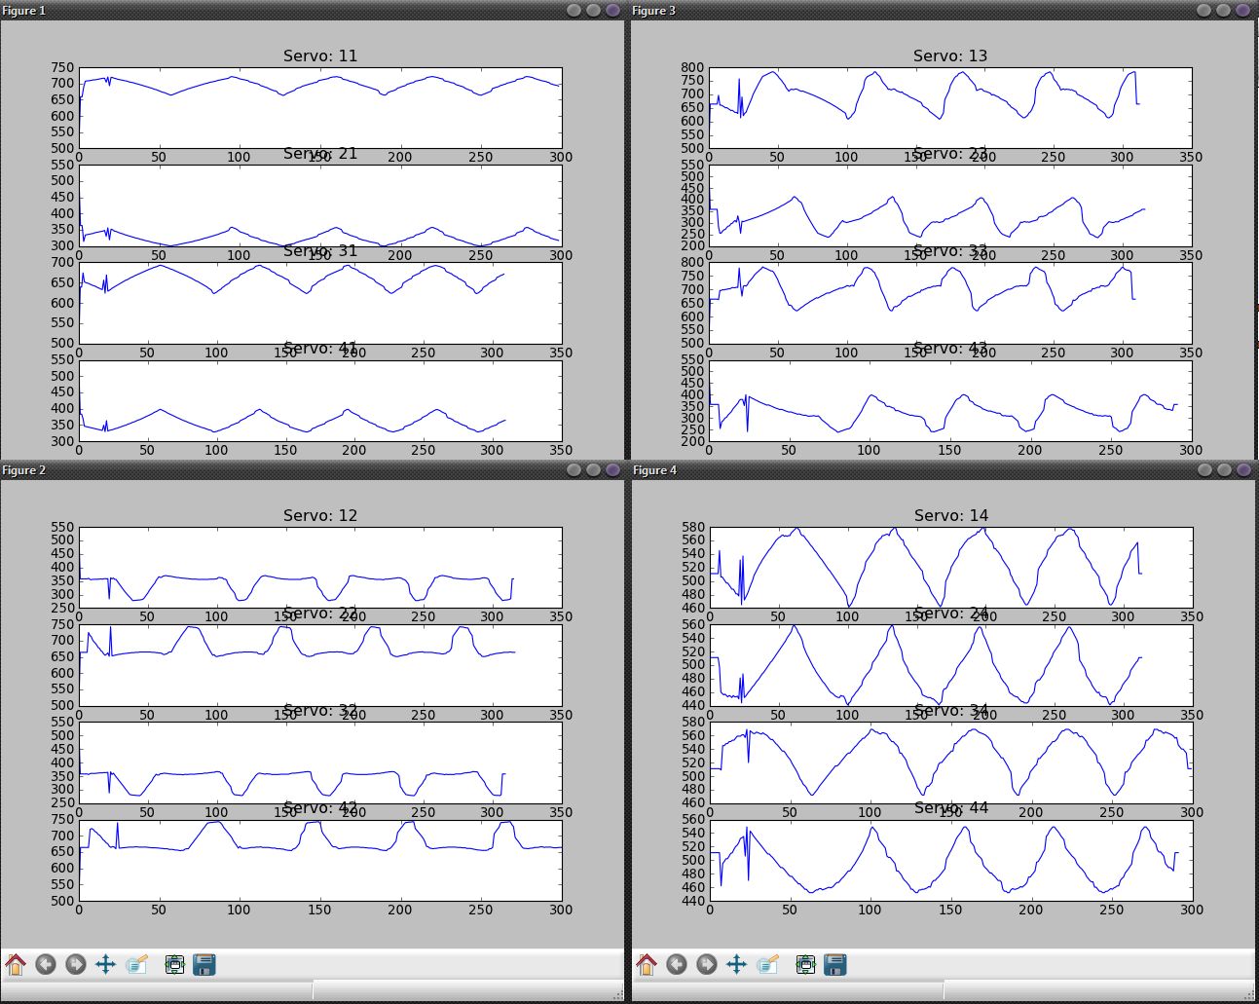Click the 'Servo: 31' plot title

[x=320, y=251]
